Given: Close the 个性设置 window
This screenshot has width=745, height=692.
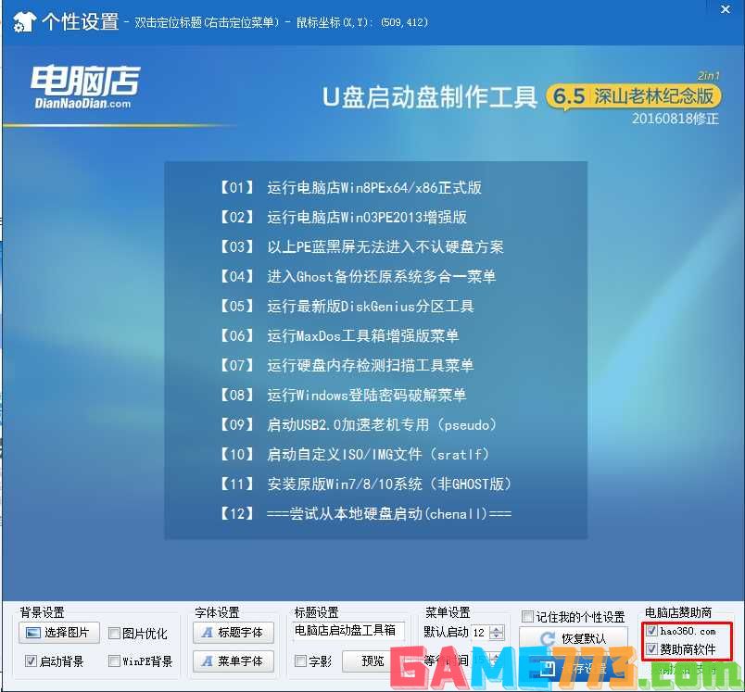Looking at the screenshot, I should point(725,9).
